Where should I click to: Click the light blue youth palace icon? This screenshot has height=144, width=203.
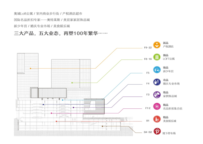click(x=157, y=69)
